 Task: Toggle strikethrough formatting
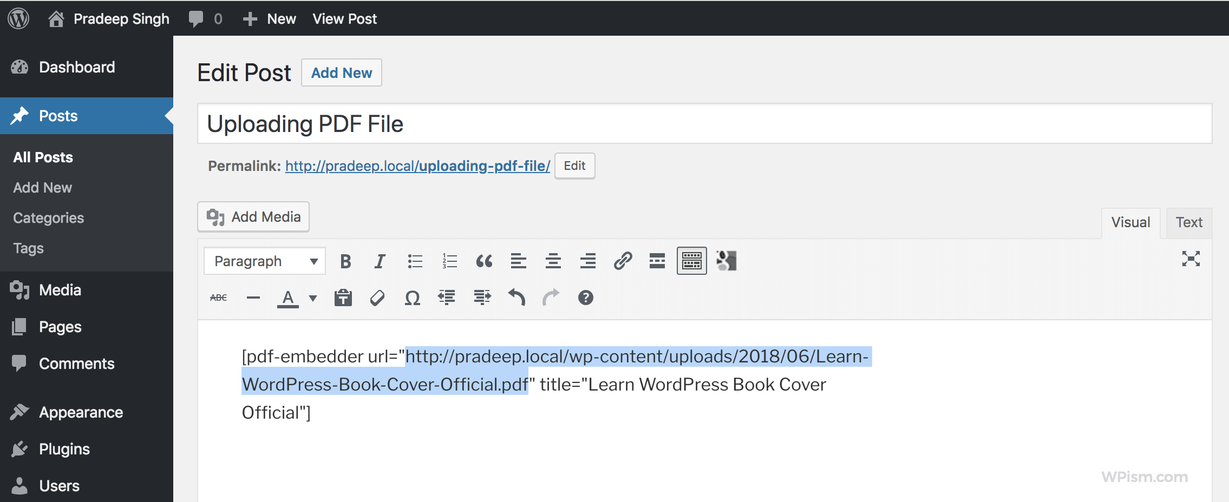point(218,297)
